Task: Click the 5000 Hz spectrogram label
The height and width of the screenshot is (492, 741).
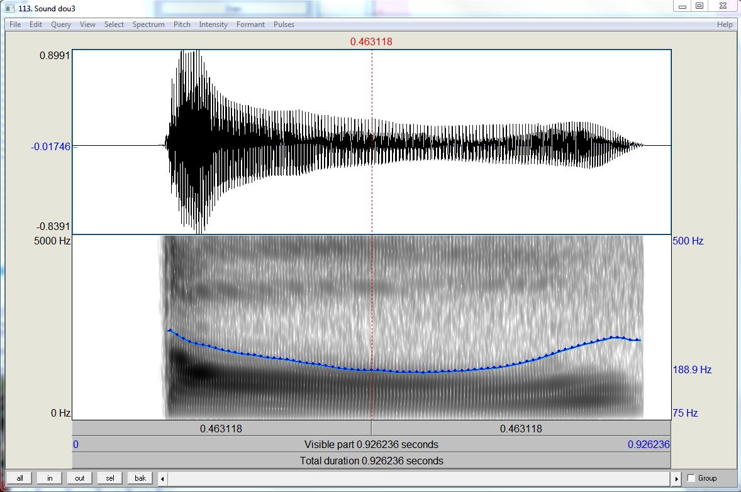Action: pos(52,241)
